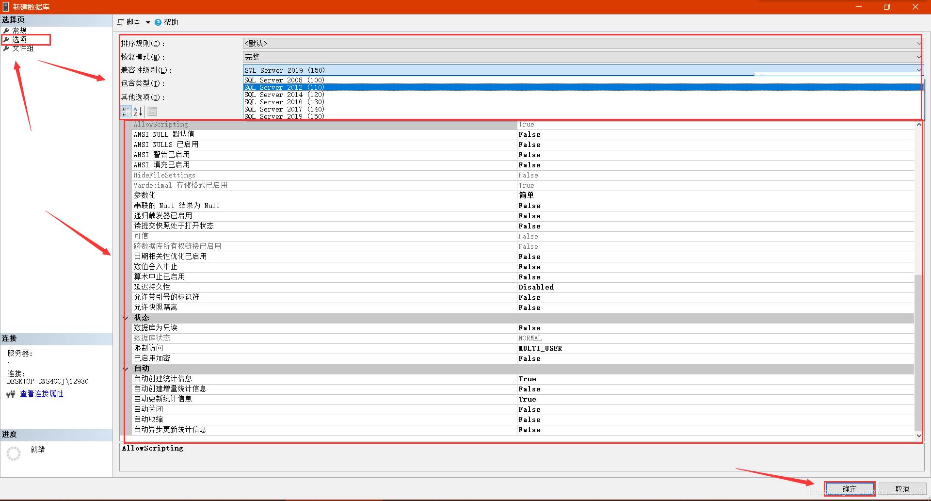Image resolution: width=931 pixels, height=501 pixels.
Task: Select the 选项 page
Action: [x=19, y=39]
